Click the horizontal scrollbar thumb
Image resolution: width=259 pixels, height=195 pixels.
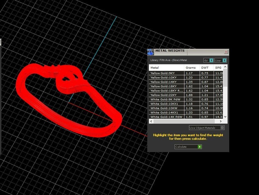click(184, 121)
